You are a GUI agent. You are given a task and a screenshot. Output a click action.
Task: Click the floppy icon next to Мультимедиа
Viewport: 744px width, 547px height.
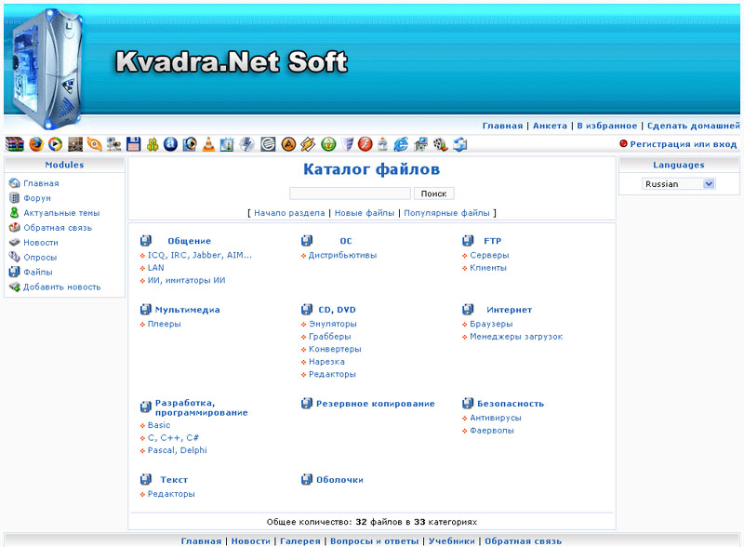(x=146, y=310)
